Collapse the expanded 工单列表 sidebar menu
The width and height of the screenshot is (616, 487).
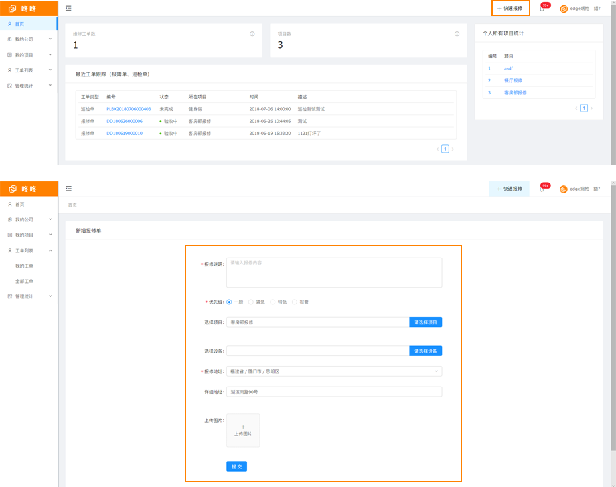click(x=29, y=250)
